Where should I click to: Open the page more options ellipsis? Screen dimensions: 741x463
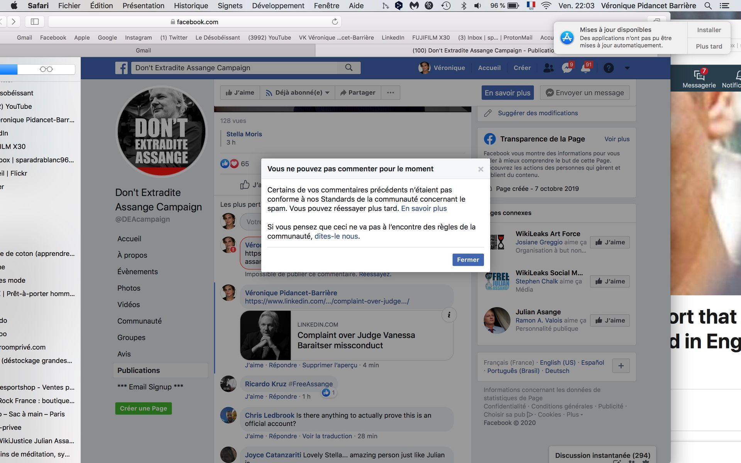pos(390,93)
